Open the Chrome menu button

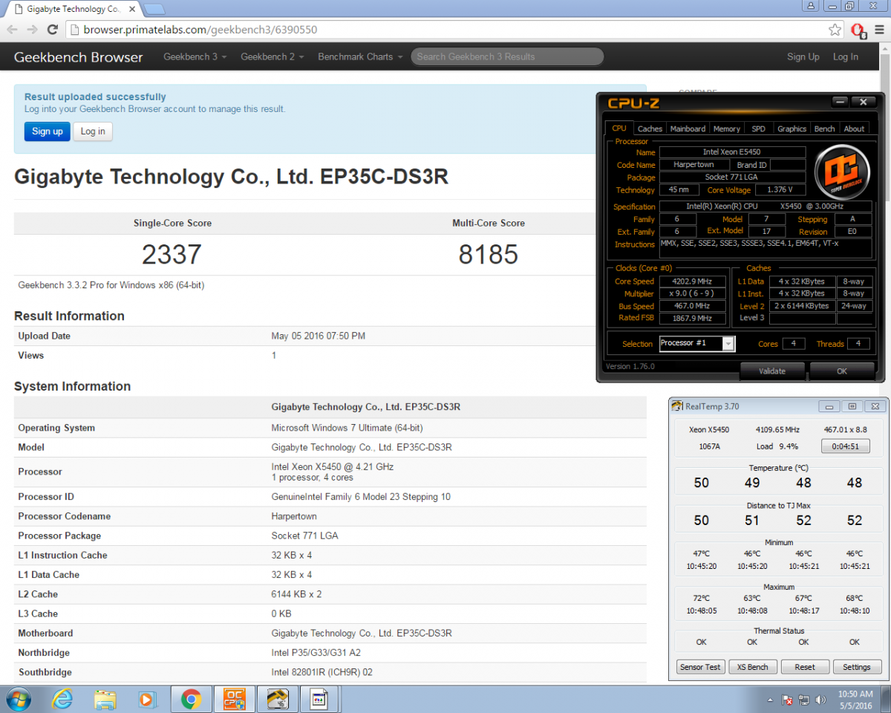click(878, 30)
